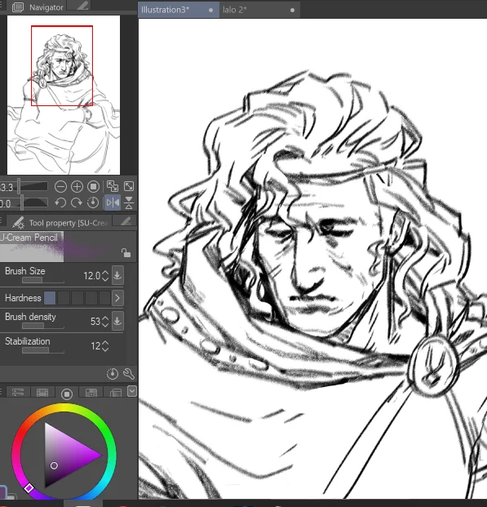This screenshot has width=487, height=507.
Task: Increase Brush density with the up arrow
Action: 105,318
